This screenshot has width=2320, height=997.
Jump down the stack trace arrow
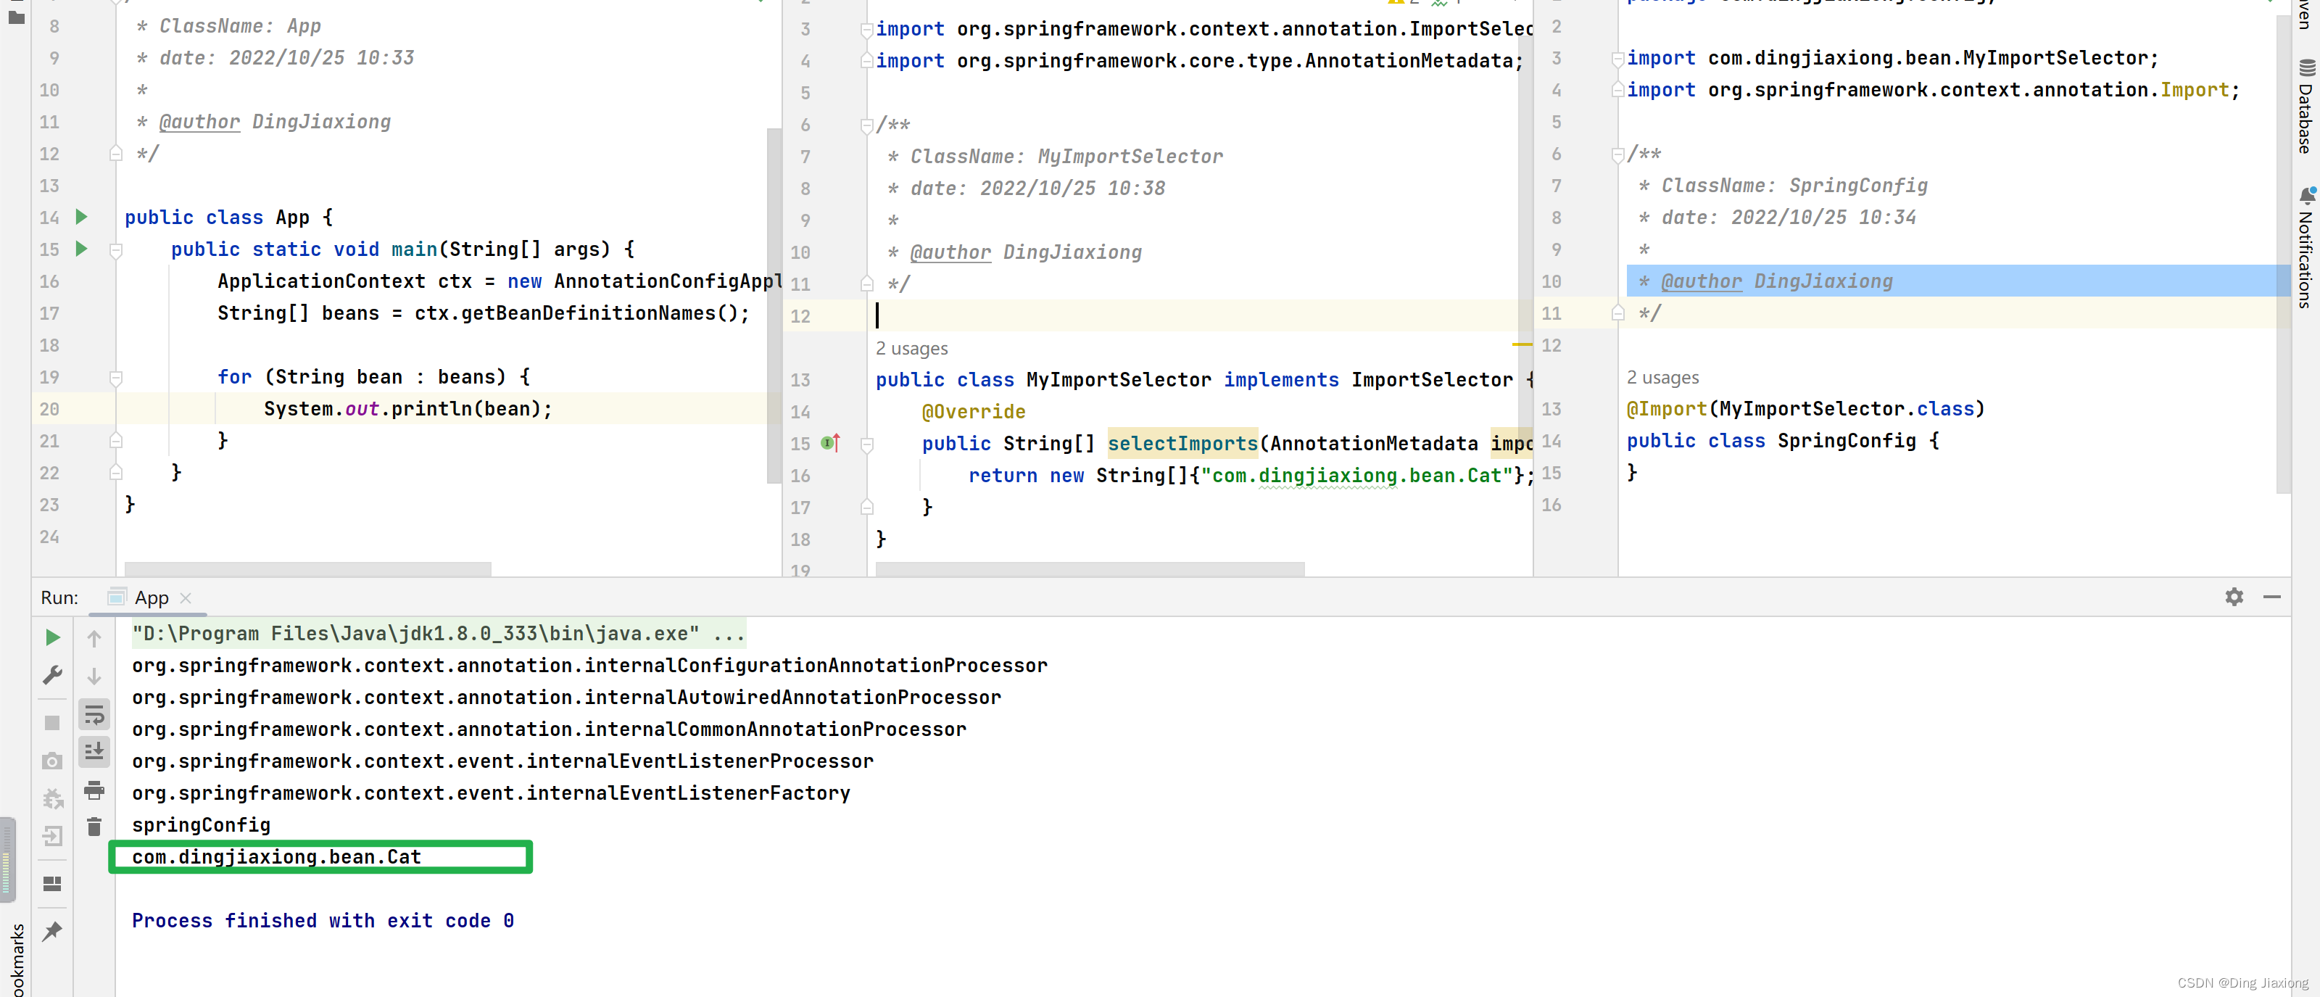coord(94,677)
